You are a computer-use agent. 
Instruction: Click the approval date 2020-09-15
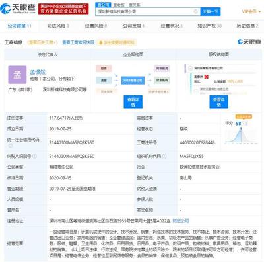[60, 178]
